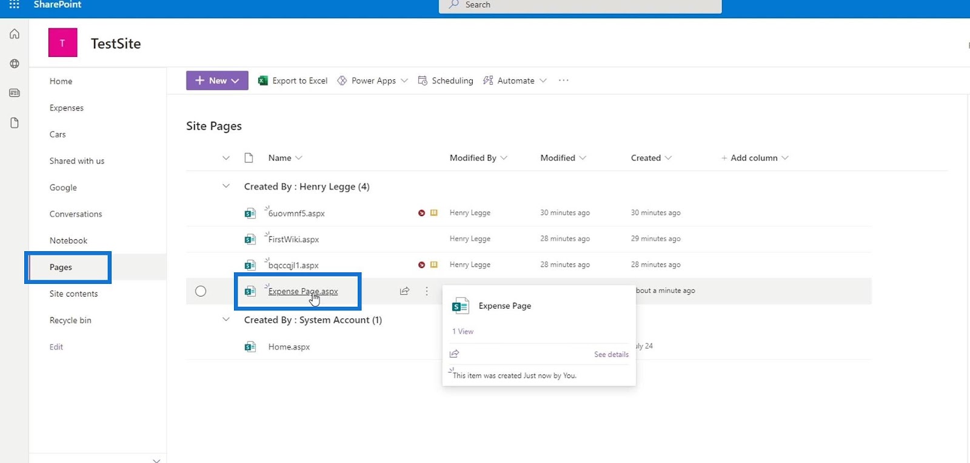Open the bqccqjl1.aspx page

(x=293, y=266)
